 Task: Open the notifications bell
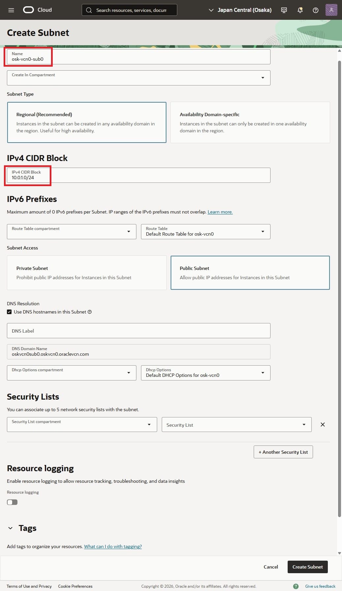300,10
